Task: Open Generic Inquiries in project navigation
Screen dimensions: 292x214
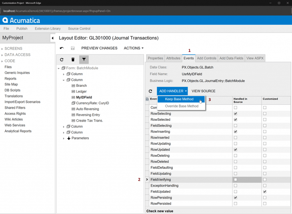Action: pos(17,73)
